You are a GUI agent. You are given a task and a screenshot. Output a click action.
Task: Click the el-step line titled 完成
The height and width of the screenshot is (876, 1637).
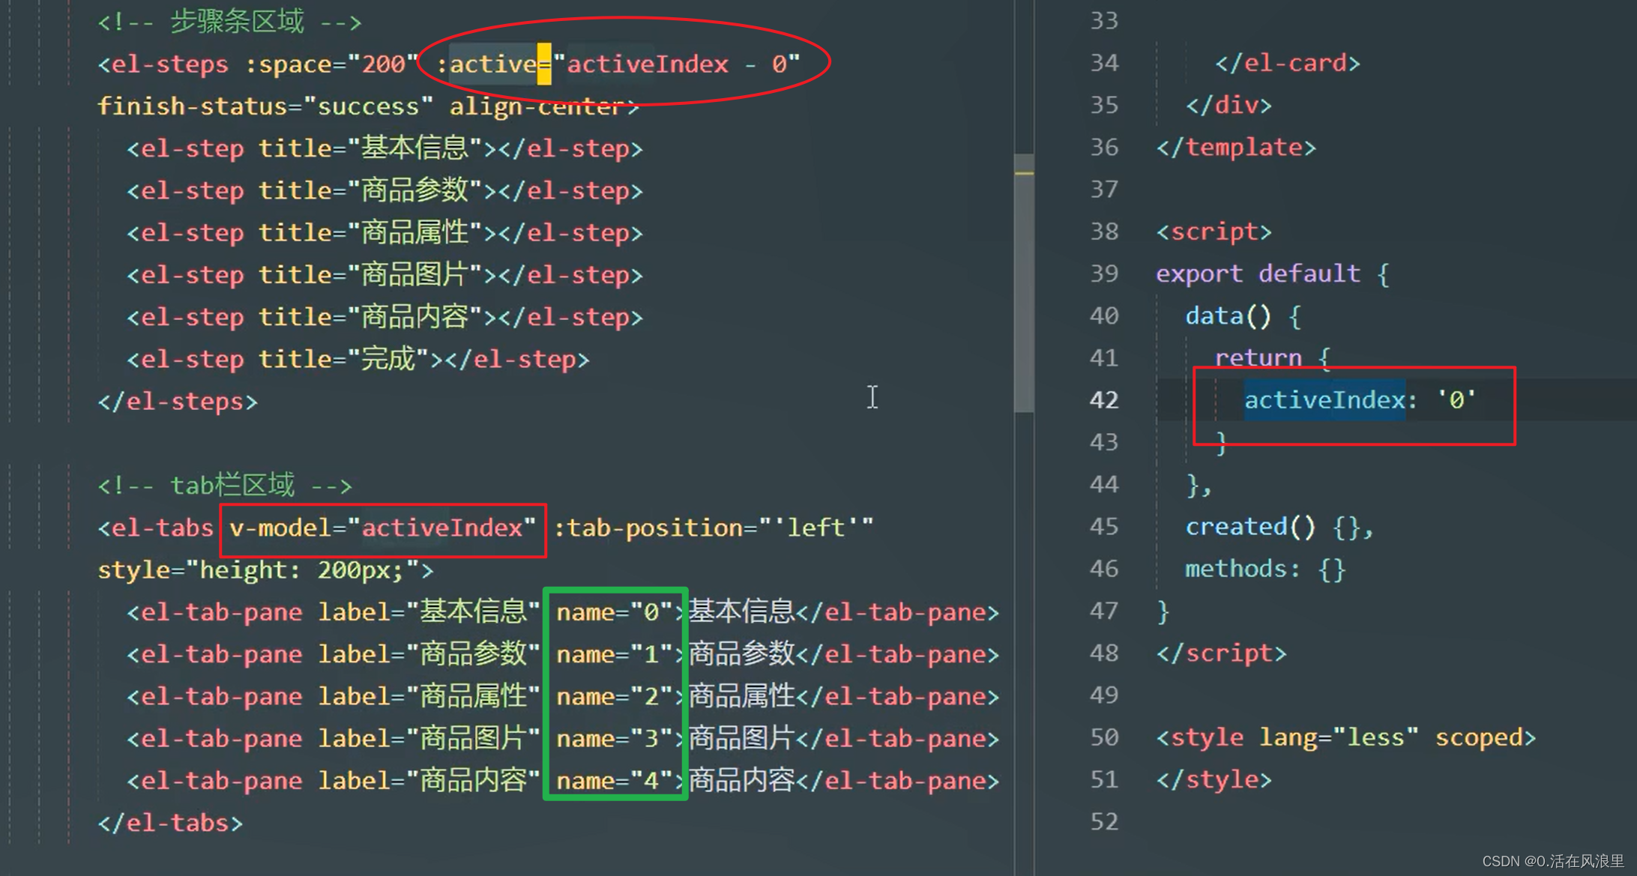(358, 359)
